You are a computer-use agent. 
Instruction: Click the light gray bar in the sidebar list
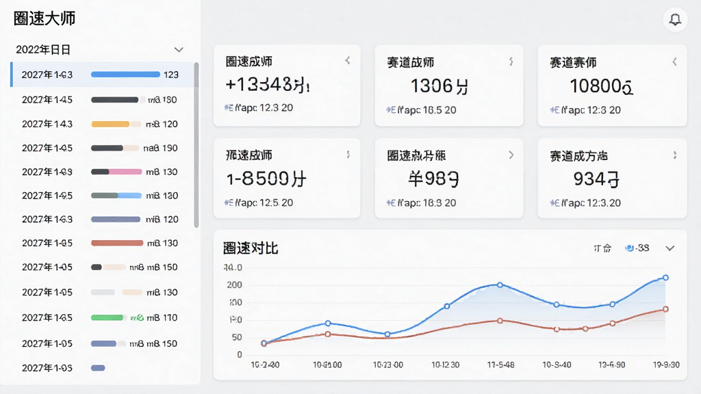(x=103, y=292)
